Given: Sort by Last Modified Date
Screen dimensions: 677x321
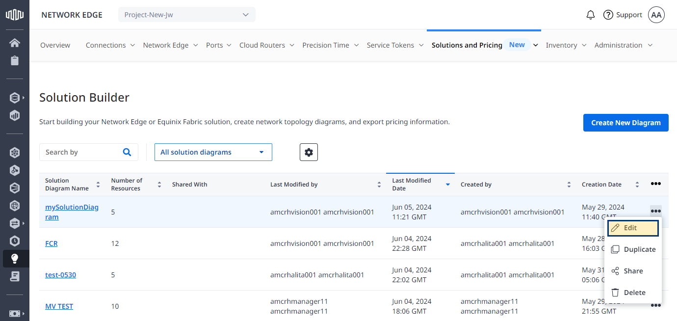Looking at the screenshot, I should pyautogui.click(x=448, y=185).
